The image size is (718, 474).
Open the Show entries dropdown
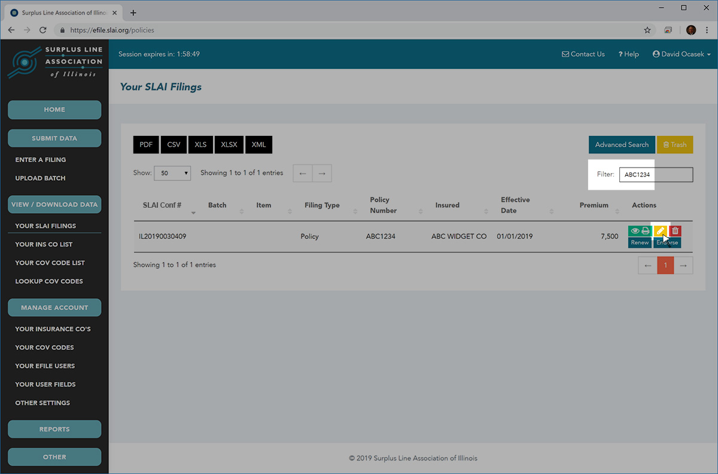pyautogui.click(x=172, y=172)
